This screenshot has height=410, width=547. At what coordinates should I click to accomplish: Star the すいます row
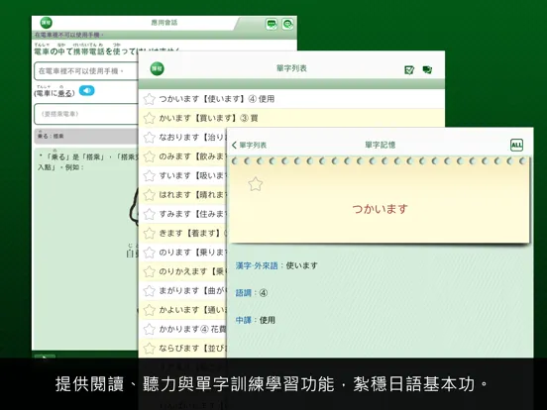tap(149, 175)
